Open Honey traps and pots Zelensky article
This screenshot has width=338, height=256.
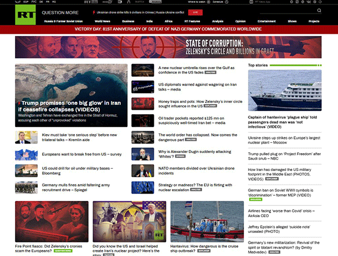click(200, 104)
